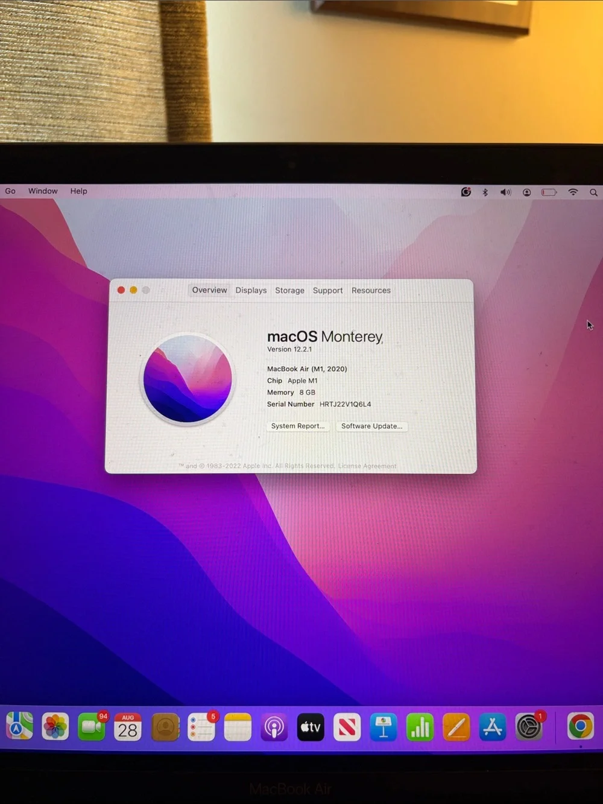
Task: Click the Software Update button
Action: [371, 426]
